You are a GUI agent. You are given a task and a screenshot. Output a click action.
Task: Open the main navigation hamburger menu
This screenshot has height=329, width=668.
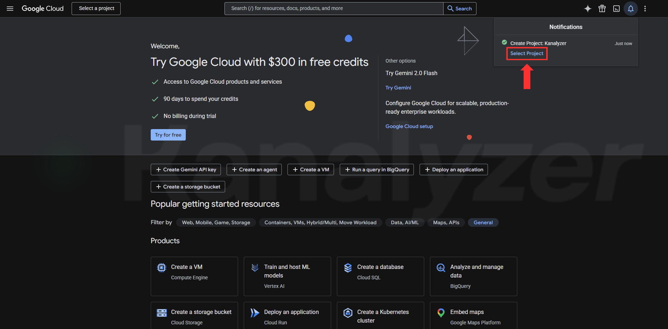pos(10,9)
